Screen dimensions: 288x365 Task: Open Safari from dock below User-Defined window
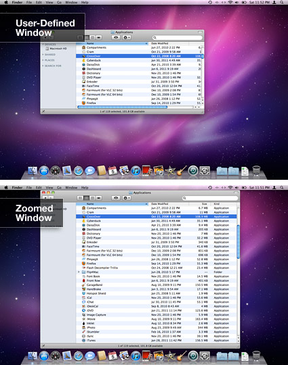(x=79, y=171)
